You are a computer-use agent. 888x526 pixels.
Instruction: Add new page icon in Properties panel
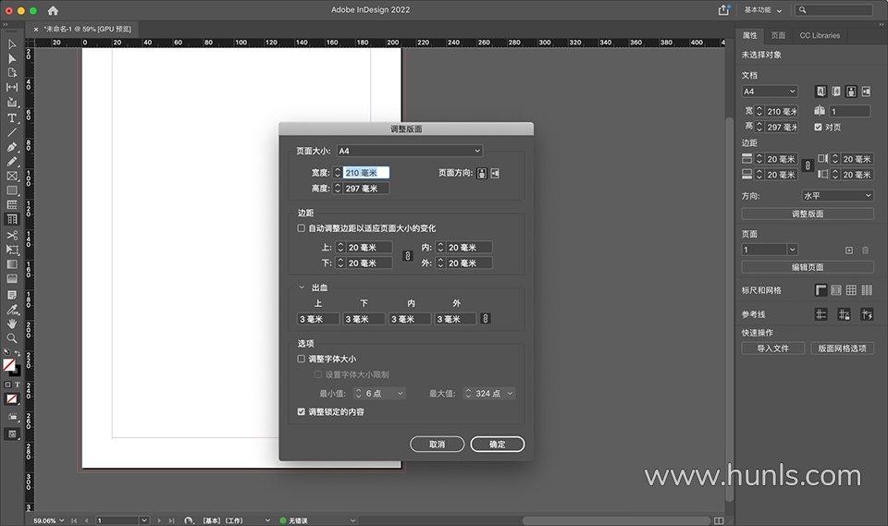(x=849, y=251)
